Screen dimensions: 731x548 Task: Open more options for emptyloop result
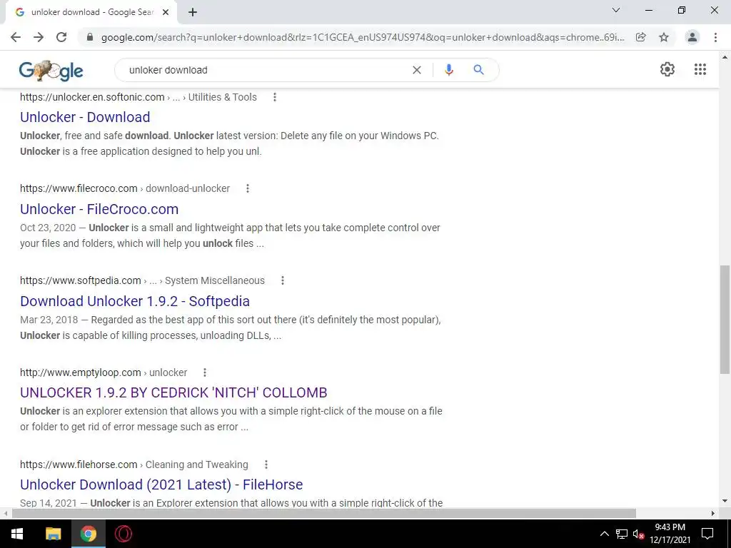pos(205,372)
